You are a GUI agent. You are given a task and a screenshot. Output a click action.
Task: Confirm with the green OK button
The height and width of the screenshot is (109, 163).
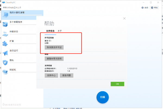click(117, 84)
